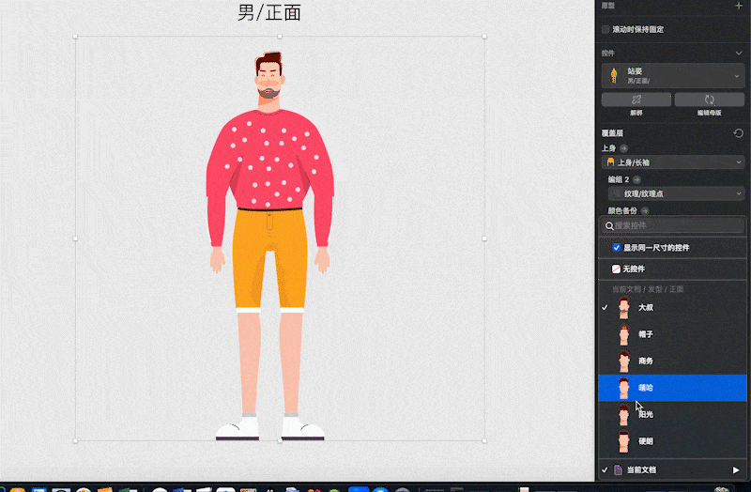Click the arrow icon next to 编组 2
The height and width of the screenshot is (492, 751).
tap(636, 179)
